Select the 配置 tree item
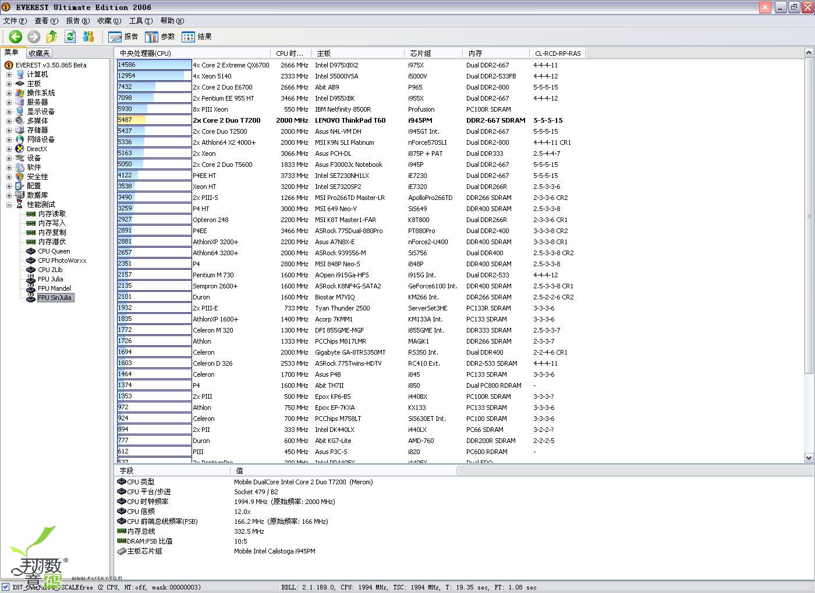Image resolution: width=815 pixels, height=593 pixels. tap(34, 186)
